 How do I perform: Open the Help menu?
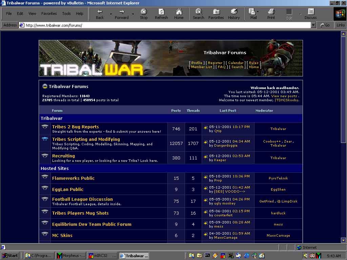[x=79, y=14]
